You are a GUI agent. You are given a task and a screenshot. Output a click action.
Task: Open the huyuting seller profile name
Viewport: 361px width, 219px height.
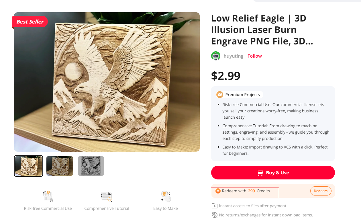coord(234,56)
